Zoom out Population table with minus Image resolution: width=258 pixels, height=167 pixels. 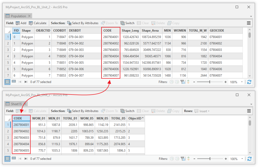[194, 82]
